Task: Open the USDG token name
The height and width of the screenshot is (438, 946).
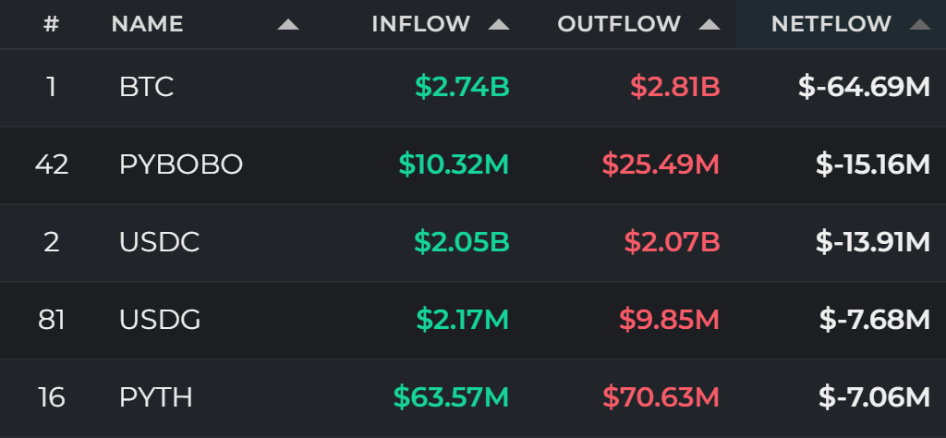Action: pyautogui.click(x=160, y=320)
